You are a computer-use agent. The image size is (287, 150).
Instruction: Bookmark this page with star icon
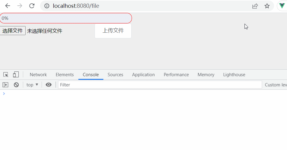pyautogui.click(x=267, y=6)
